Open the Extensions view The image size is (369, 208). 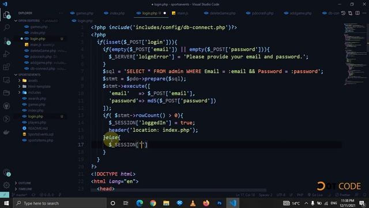pos(6,67)
